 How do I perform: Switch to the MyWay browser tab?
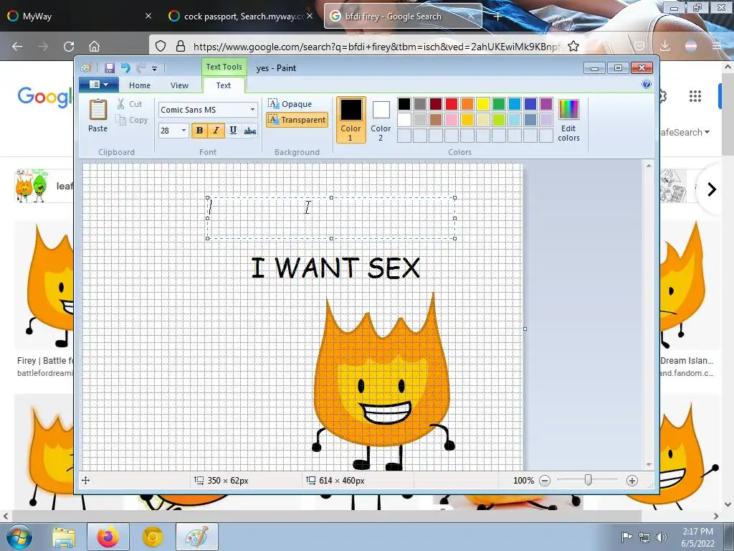(x=79, y=16)
